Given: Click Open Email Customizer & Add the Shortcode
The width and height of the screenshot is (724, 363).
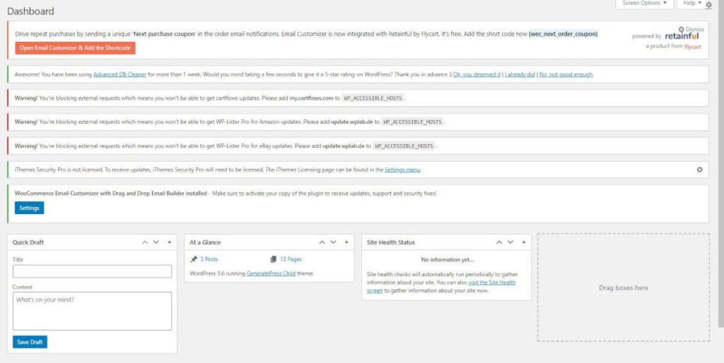Looking at the screenshot, I should [x=75, y=48].
